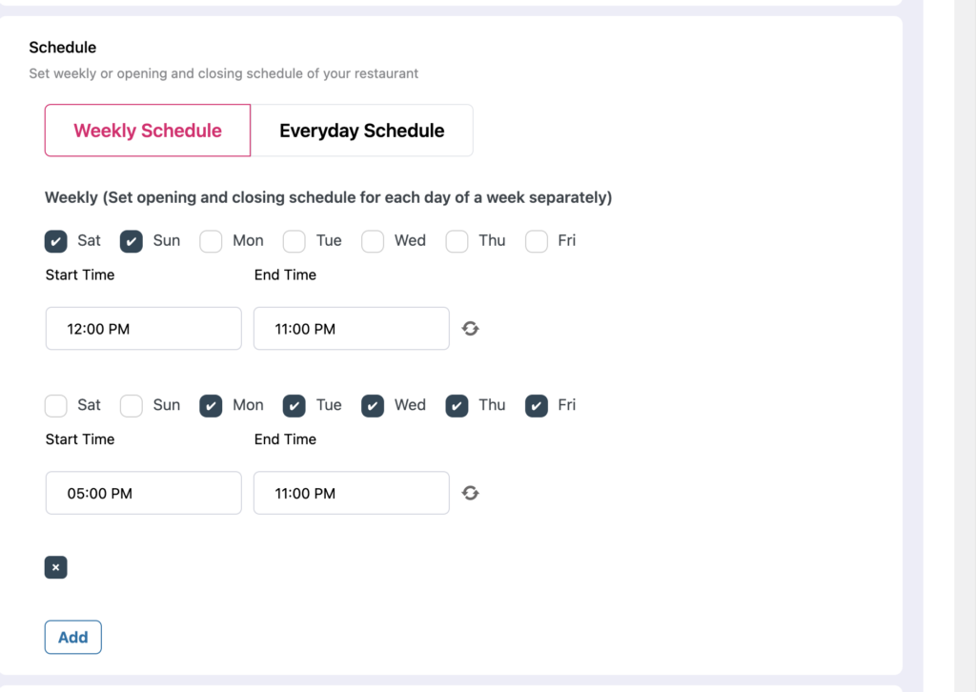Uncheck Fri in the second schedule row

(537, 406)
